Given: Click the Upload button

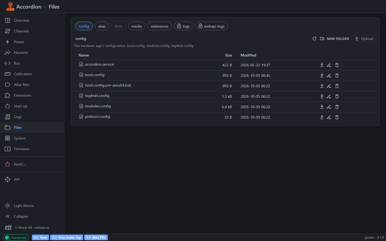Looking at the screenshot, I should click(x=364, y=39).
